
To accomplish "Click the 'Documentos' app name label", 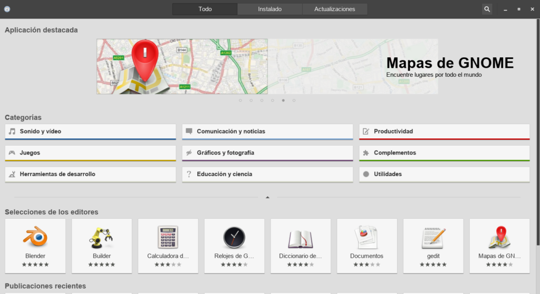I will (x=367, y=256).
